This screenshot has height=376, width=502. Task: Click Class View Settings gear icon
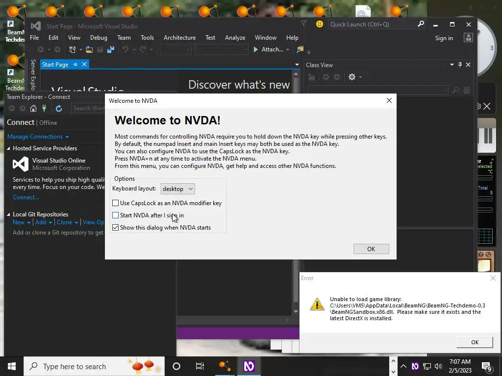(352, 77)
